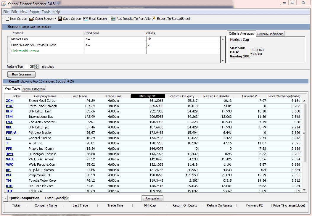Switch to the View Histogram tab

(x=34, y=89)
